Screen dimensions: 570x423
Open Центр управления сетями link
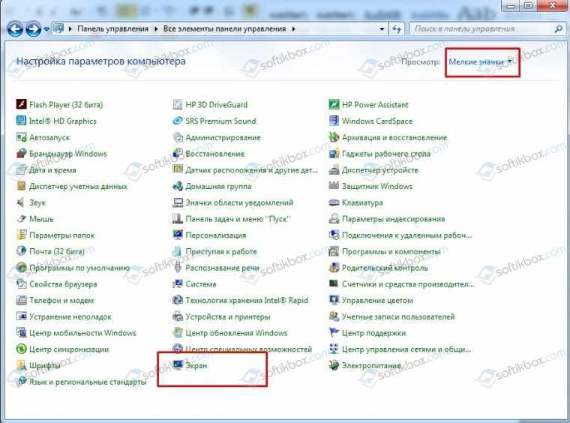coord(406,349)
